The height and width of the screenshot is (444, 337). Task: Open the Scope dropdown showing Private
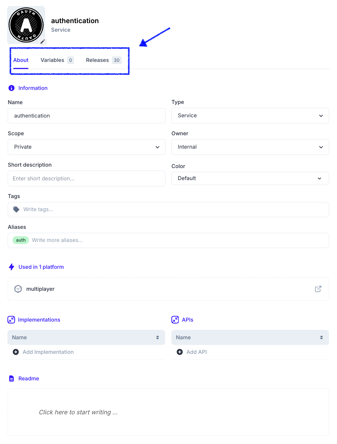[x=86, y=147]
